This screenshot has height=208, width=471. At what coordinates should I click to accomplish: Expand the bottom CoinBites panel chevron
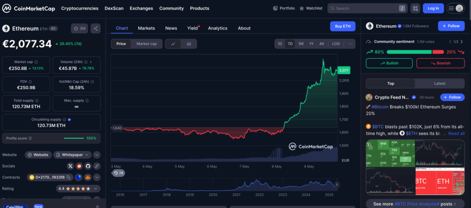pyautogui.click(x=98, y=206)
